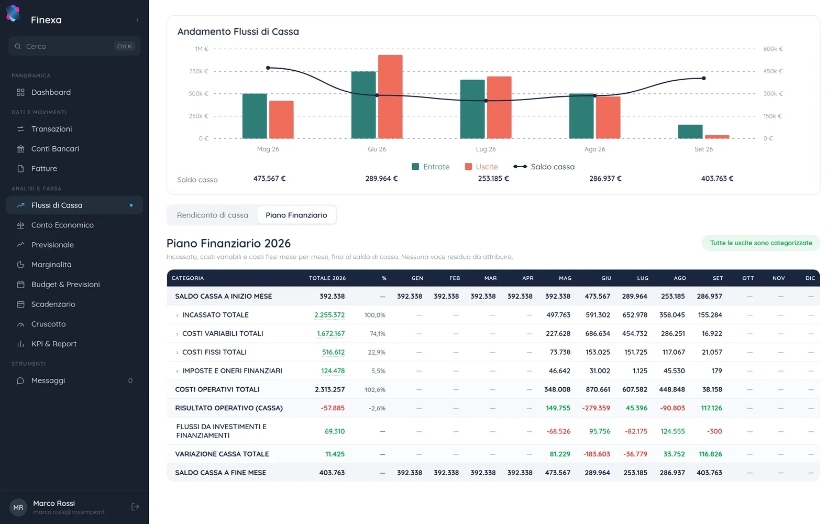Expand the COSTI VARIABILI TOTALI row
The height and width of the screenshot is (524, 838).
click(177, 334)
